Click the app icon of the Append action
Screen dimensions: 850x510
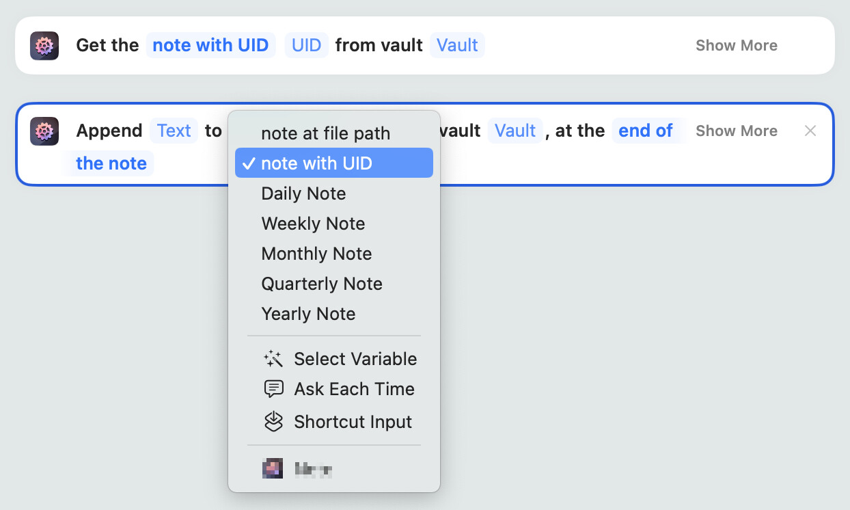(44, 131)
